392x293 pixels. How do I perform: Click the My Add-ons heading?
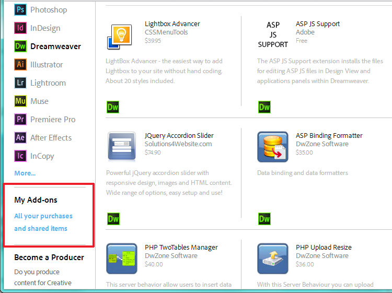coord(36,200)
